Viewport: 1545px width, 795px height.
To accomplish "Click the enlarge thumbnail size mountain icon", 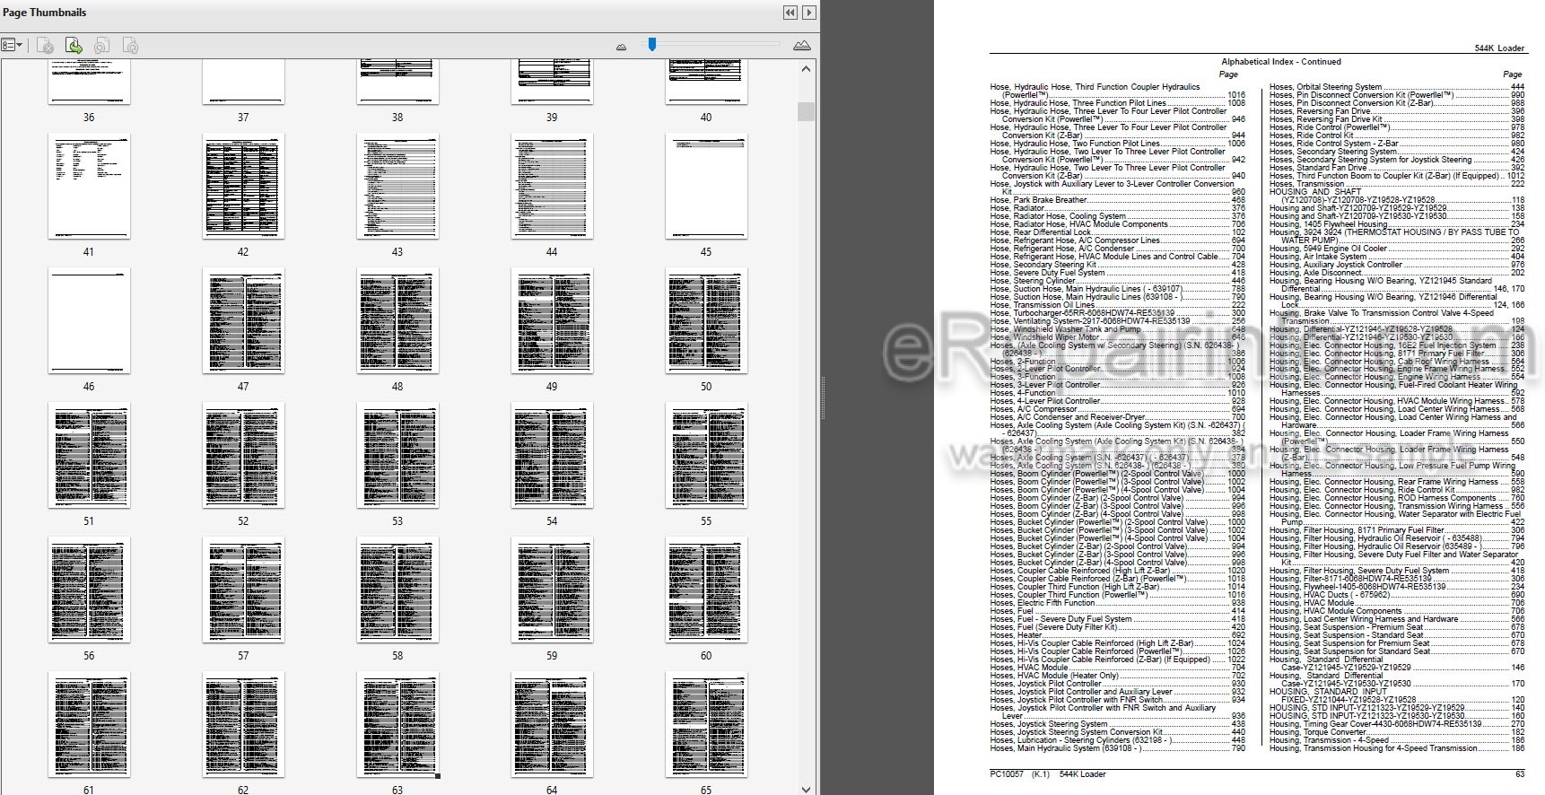I will [802, 45].
